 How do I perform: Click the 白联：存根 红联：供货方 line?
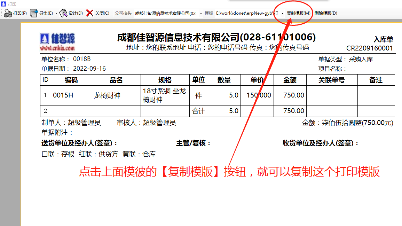pyautogui.click(x=98, y=154)
